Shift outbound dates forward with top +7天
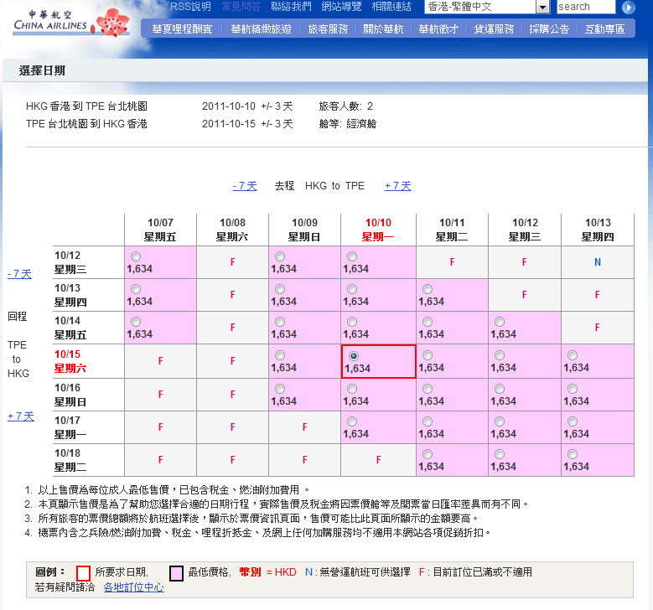The height and width of the screenshot is (610, 653). click(397, 186)
